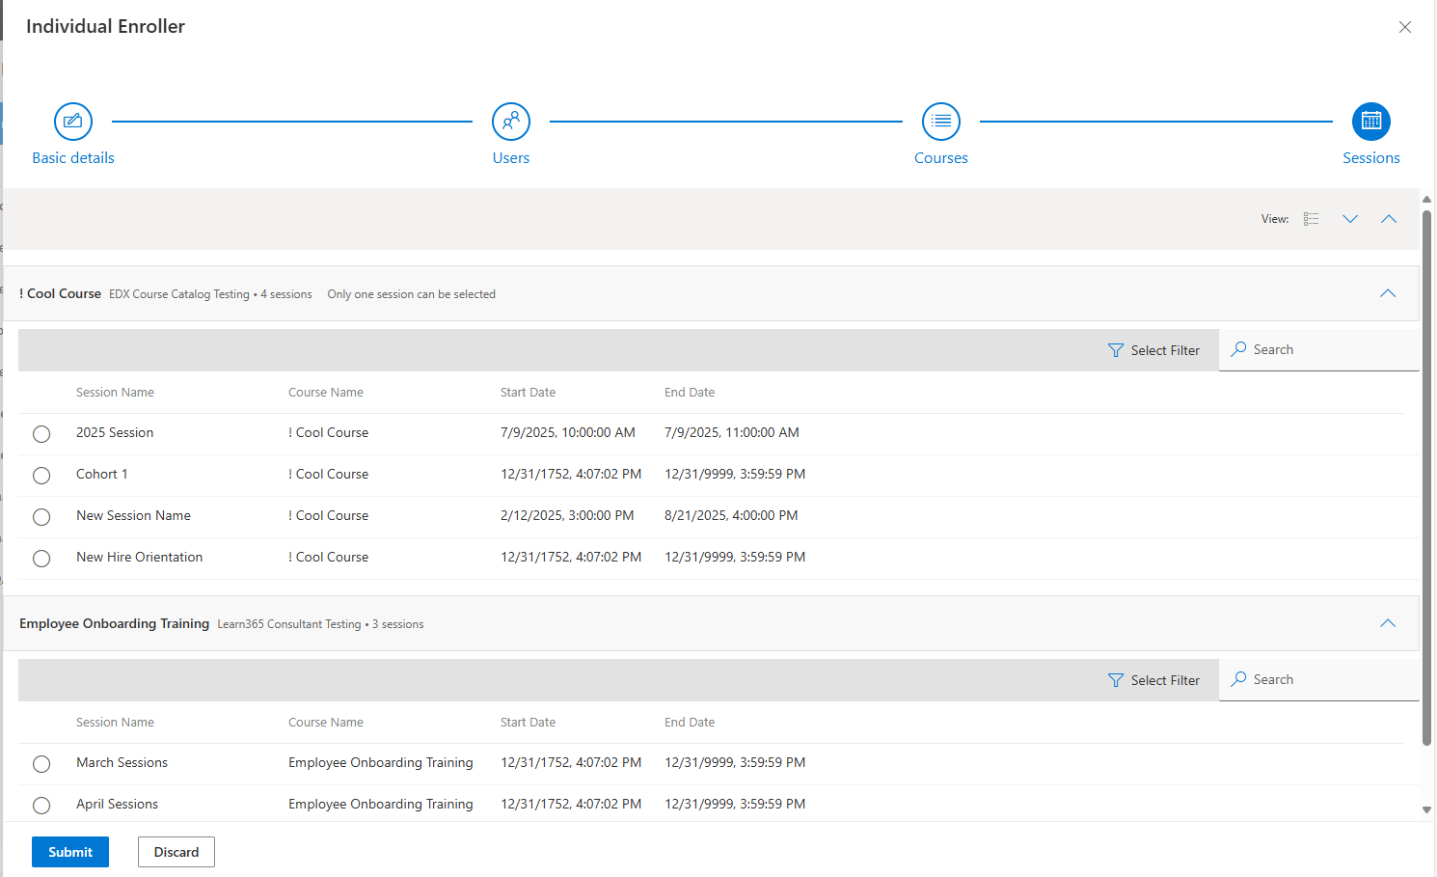
Task: Close the Individual Enroller dialog
Action: point(1404,27)
